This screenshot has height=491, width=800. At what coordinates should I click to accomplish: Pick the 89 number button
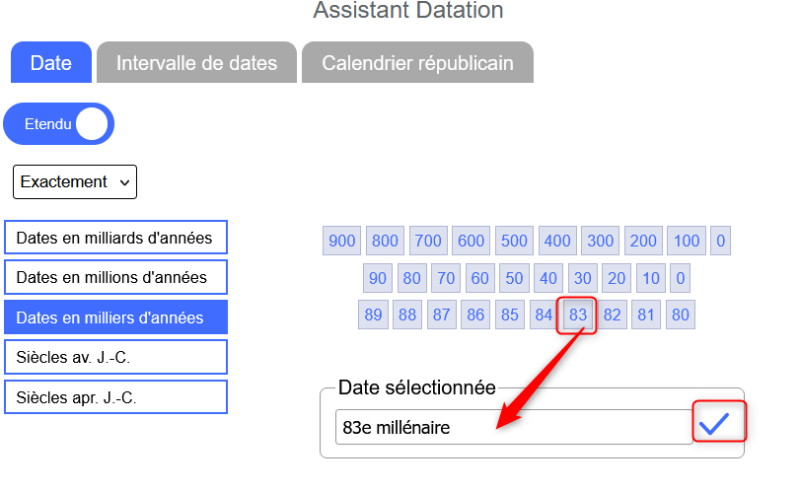click(374, 316)
